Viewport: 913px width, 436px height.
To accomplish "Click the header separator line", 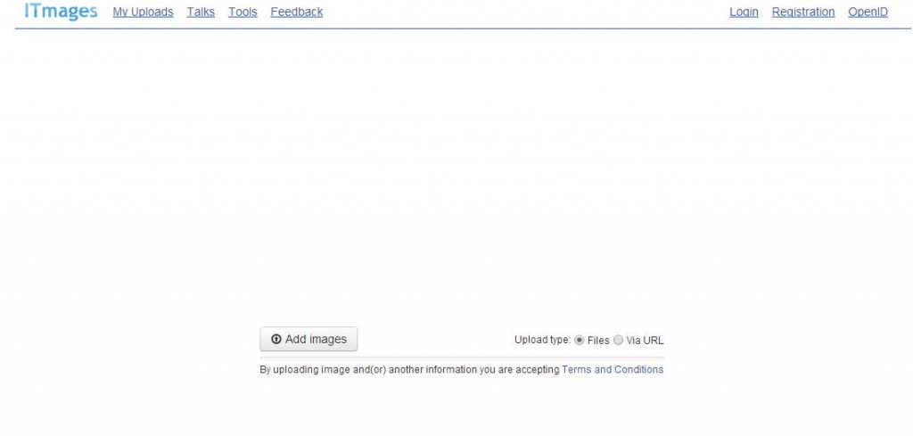I will (x=463, y=28).
